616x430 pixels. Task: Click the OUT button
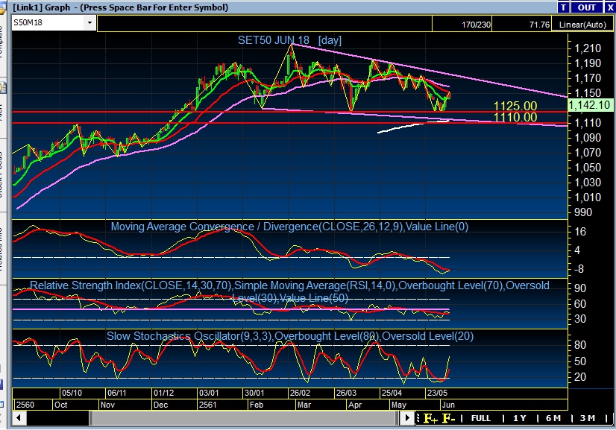tap(586, 7)
